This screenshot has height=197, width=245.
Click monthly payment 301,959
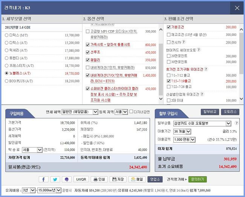[230, 159]
